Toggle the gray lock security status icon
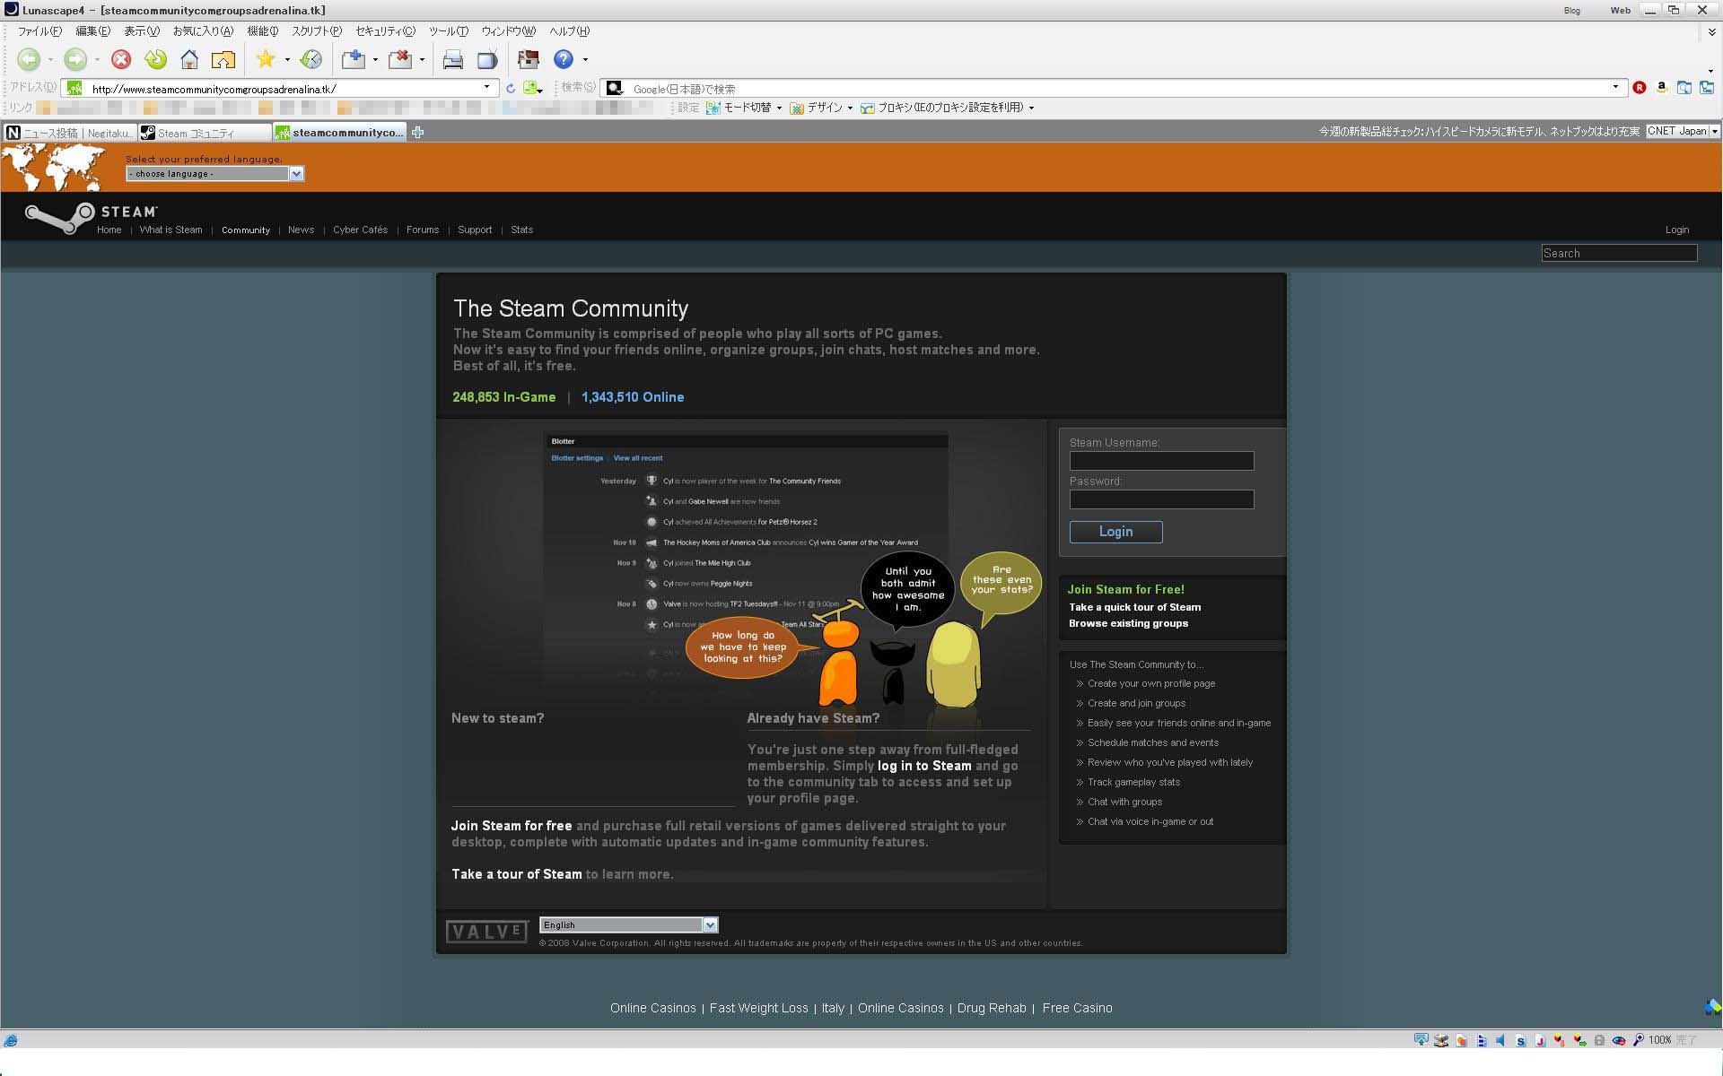The width and height of the screenshot is (1723, 1076). pos(1599,1040)
